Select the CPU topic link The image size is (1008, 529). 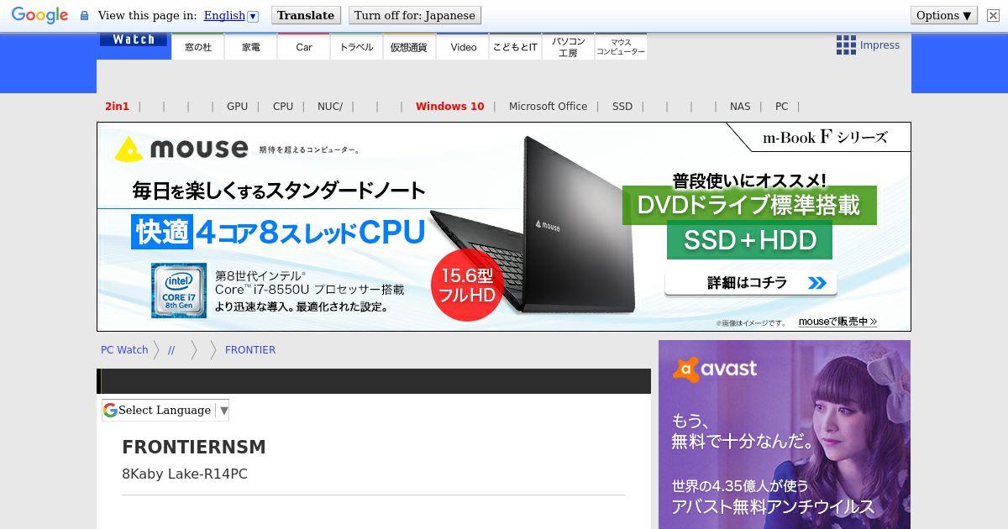click(x=283, y=107)
